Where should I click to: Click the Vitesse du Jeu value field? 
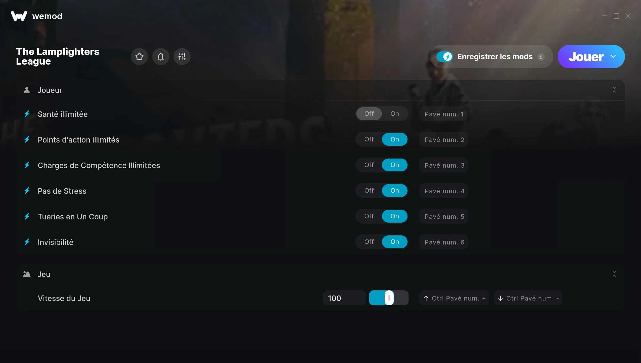pyautogui.click(x=344, y=298)
